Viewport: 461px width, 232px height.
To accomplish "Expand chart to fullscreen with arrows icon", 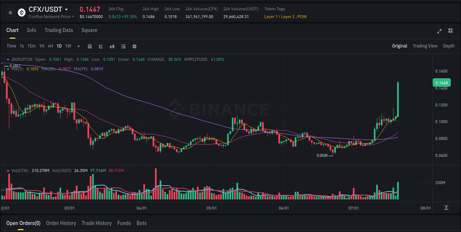I will tap(439, 32).
